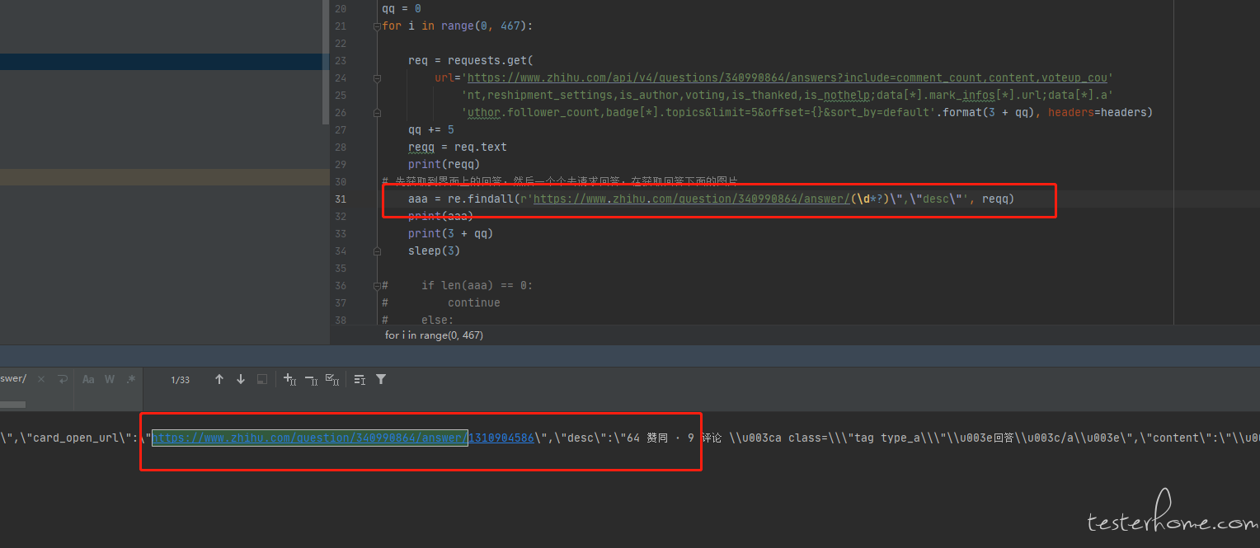Toggle fold marker on line 36

coord(377,286)
